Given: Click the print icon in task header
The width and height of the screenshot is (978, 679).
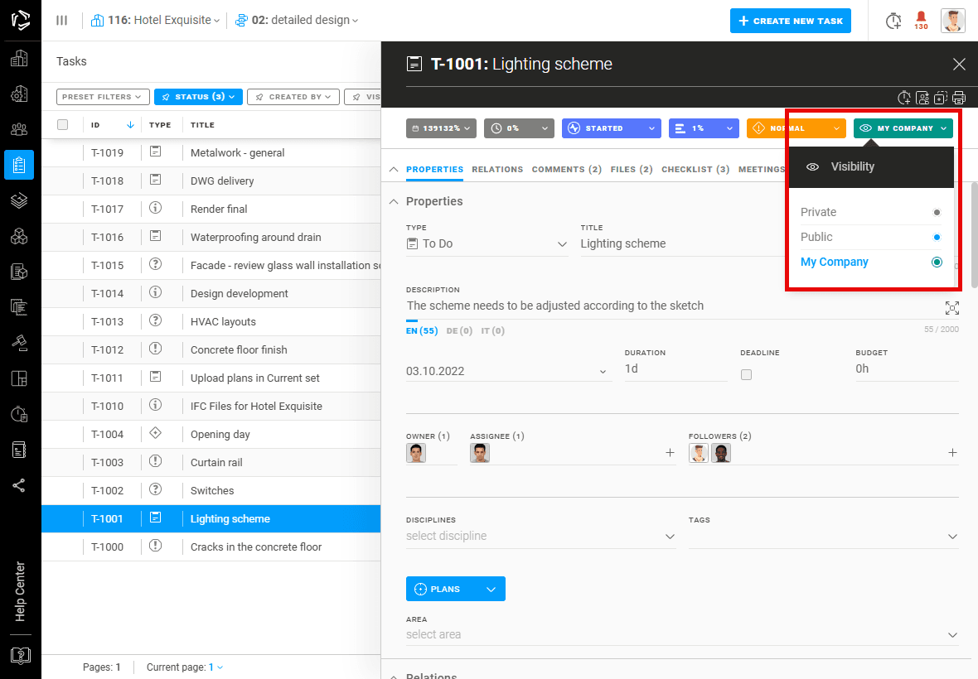Looking at the screenshot, I should pyautogui.click(x=959, y=98).
